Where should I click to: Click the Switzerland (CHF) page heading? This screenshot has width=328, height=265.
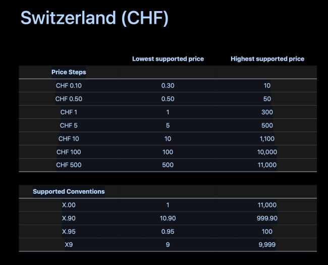click(94, 18)
